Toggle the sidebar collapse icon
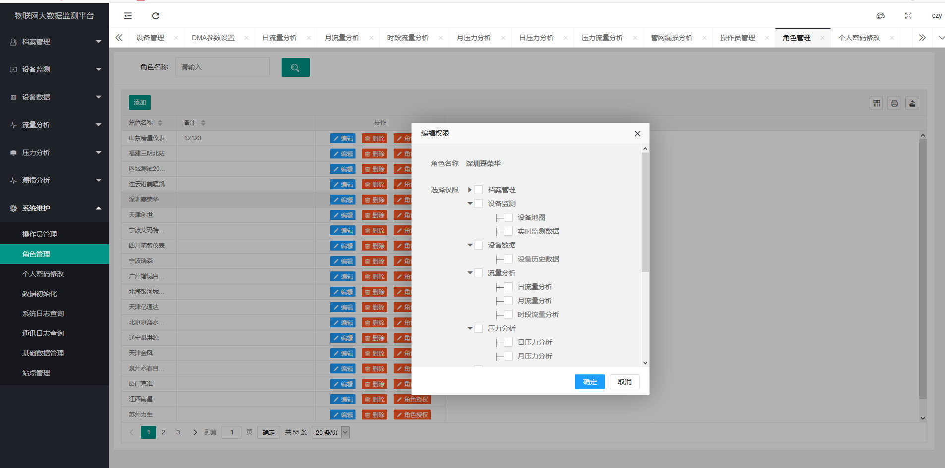945x468 pixels. point(128,16)
